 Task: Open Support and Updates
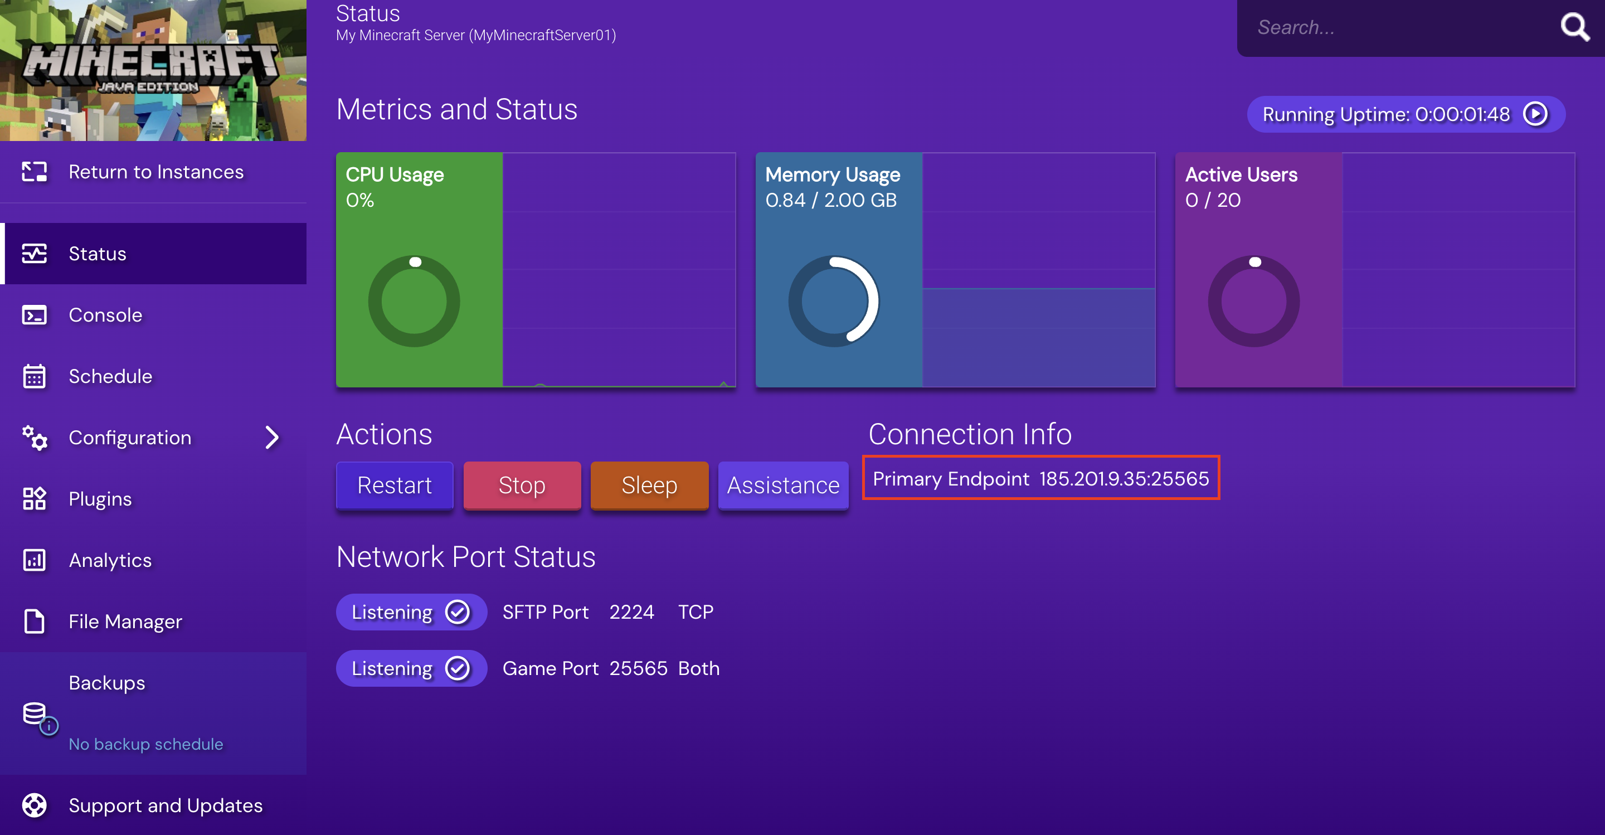(x=165, y=805)
